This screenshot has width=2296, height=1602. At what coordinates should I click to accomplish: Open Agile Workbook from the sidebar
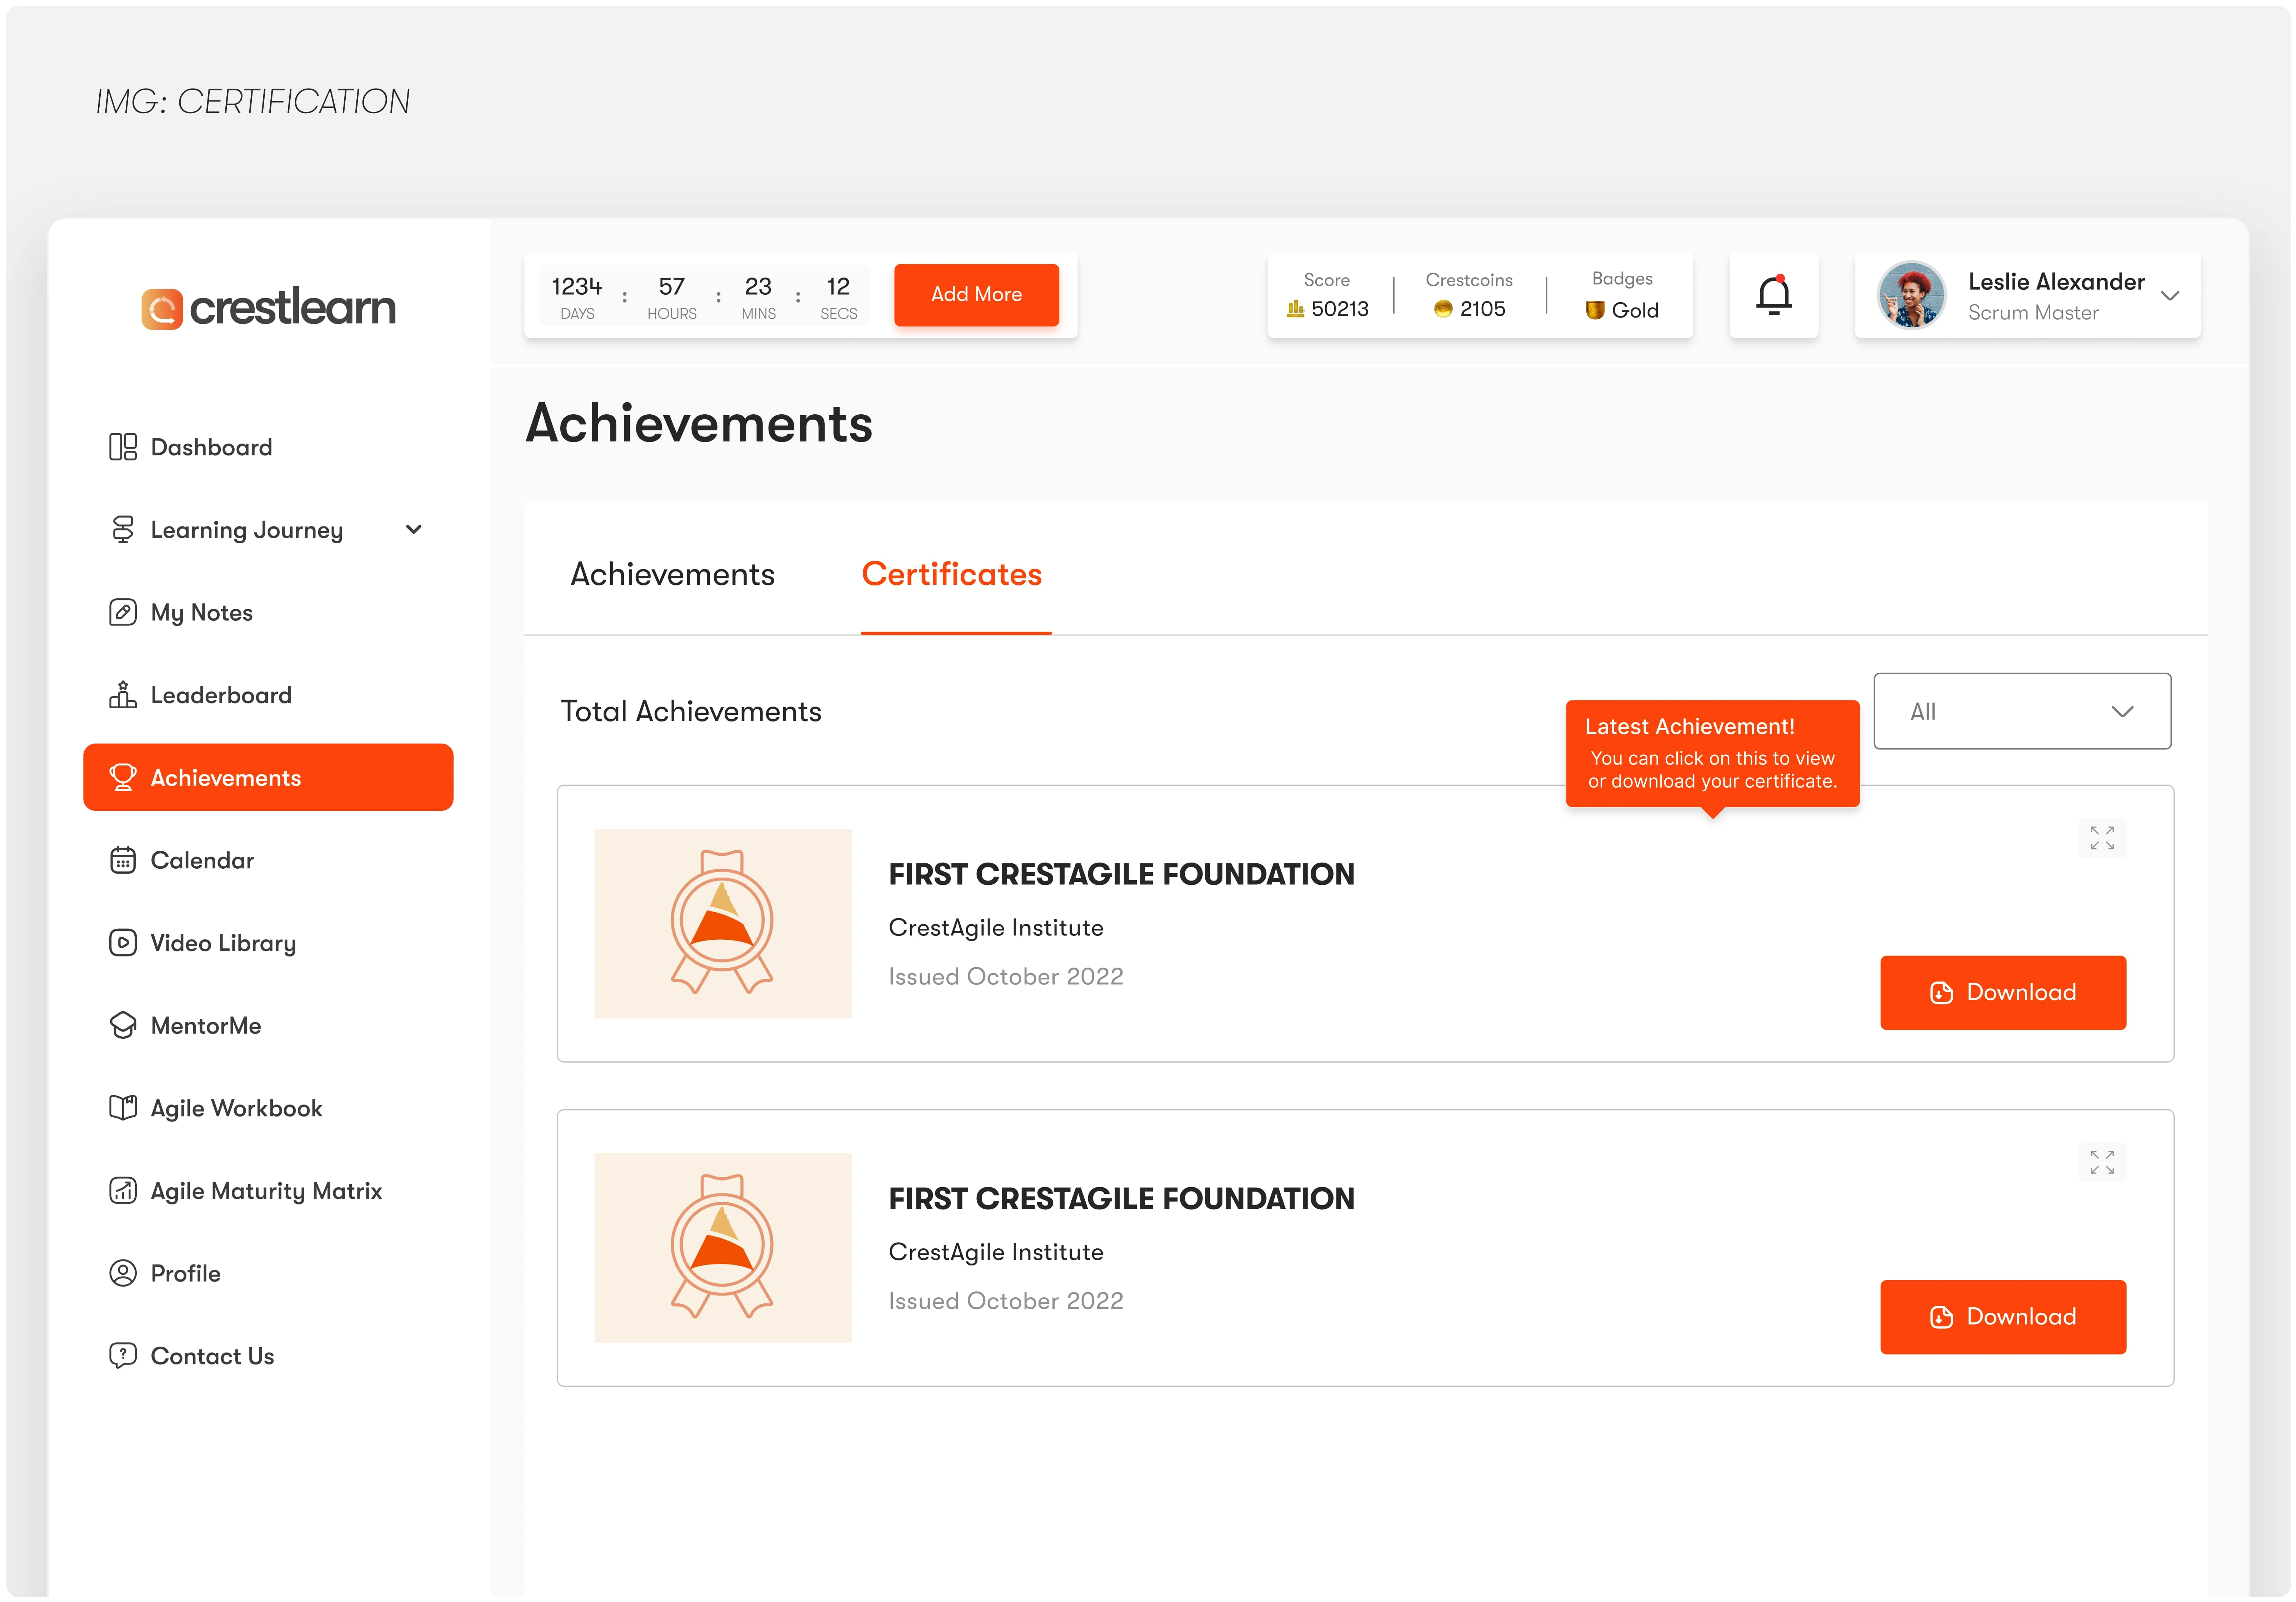[x=268, y=1108]
